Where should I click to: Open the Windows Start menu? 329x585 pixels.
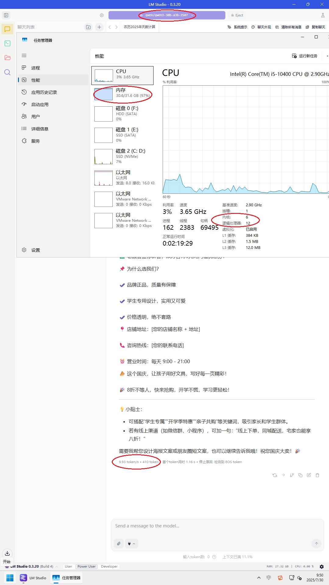[x=10, y=578]
